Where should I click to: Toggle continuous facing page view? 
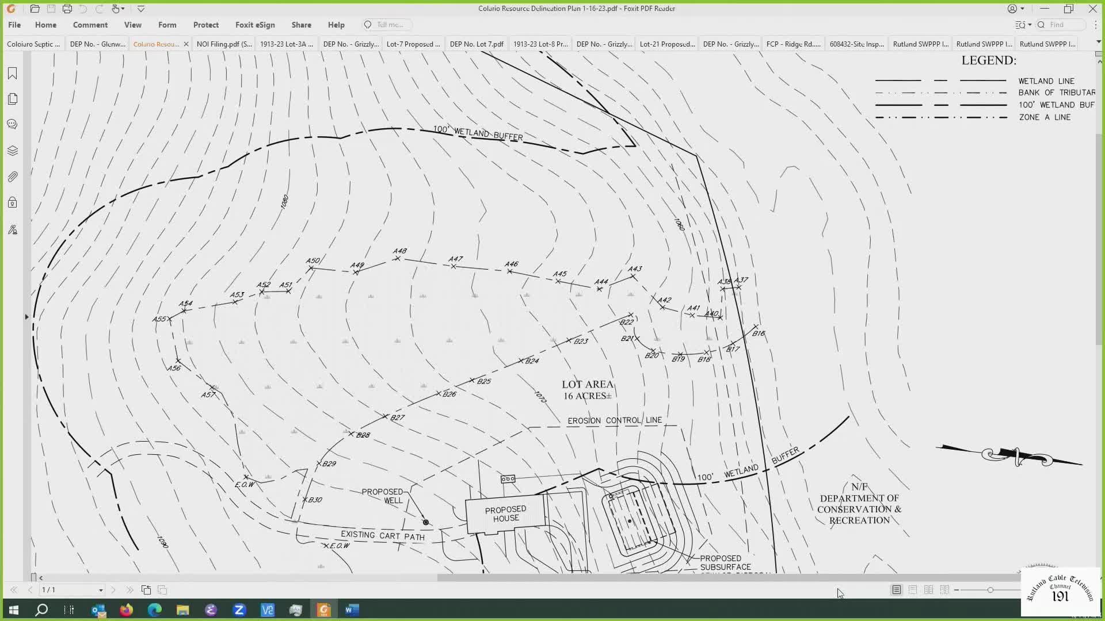944,590
